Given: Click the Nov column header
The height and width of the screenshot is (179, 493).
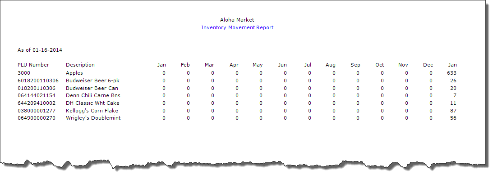Looking at the screenshot, I should coord(403,65).
